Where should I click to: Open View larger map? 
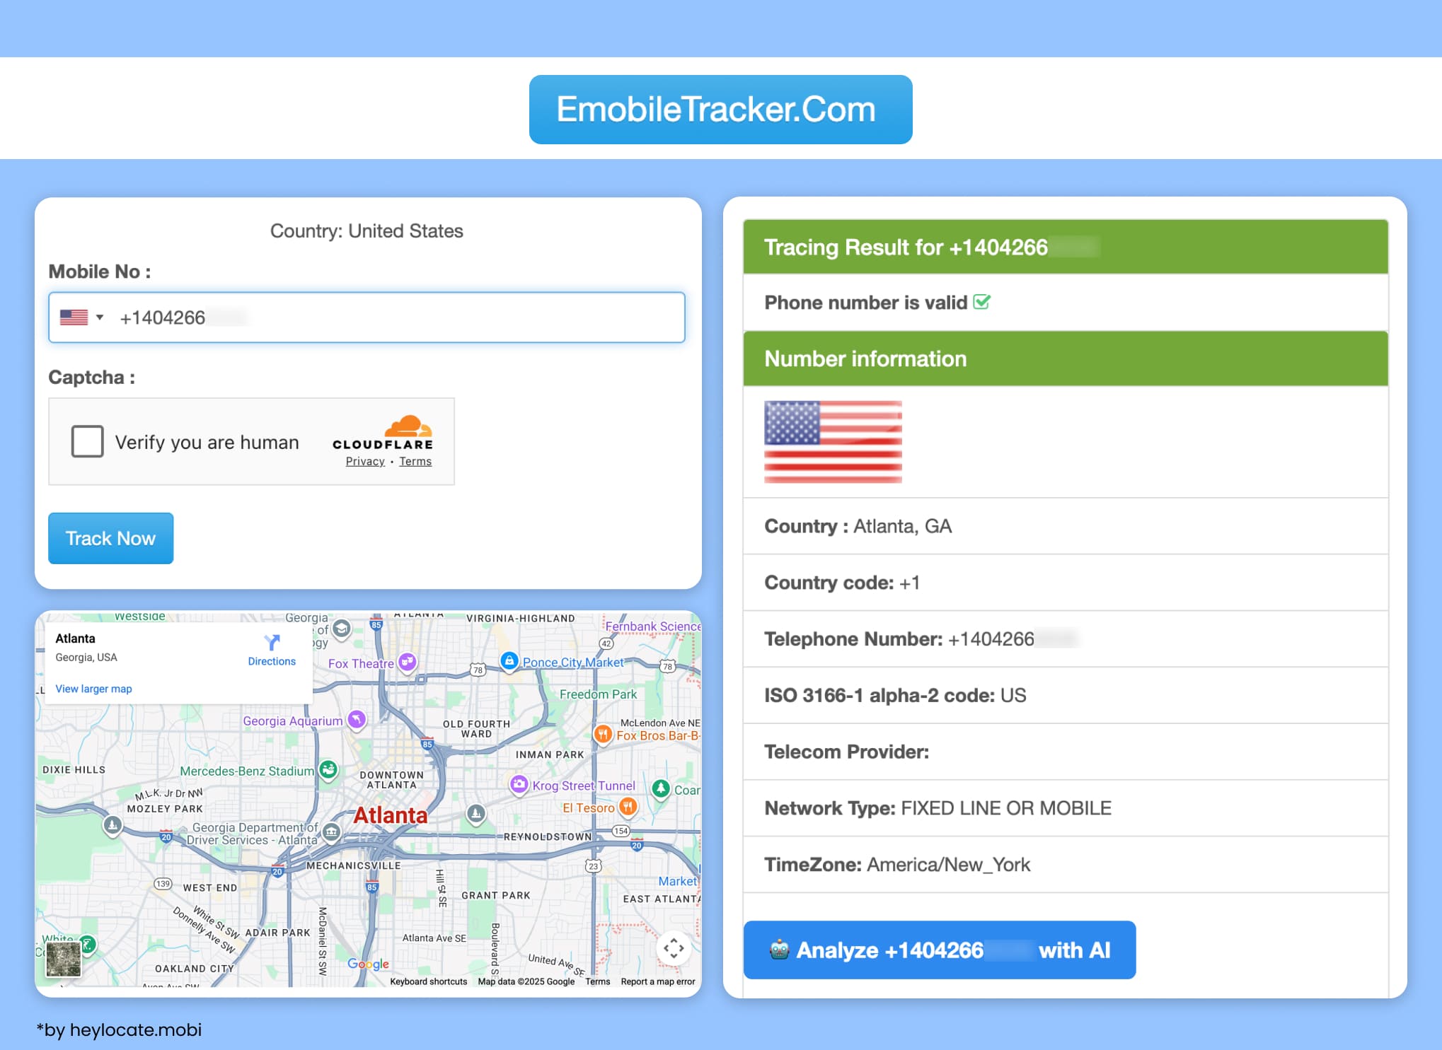point(93,688)
